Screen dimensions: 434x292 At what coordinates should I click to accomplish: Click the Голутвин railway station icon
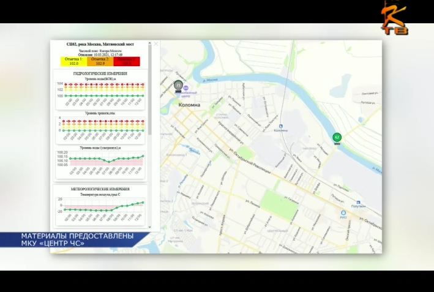pyautogui.click(x=357, y=203)
